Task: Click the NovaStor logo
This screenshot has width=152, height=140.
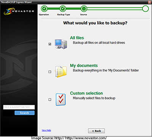Action: coord(19,11)
